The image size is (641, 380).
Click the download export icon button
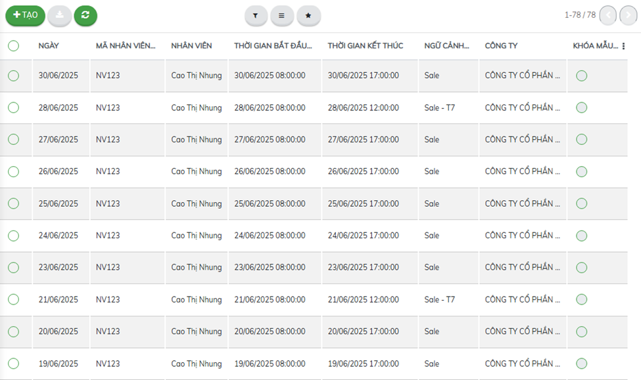click(x=60, y=16)
